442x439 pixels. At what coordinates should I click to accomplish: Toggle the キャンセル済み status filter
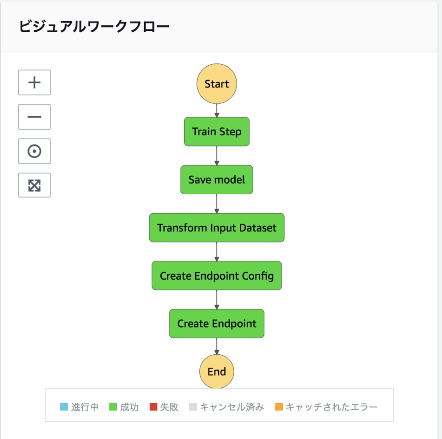click(227, 407)
